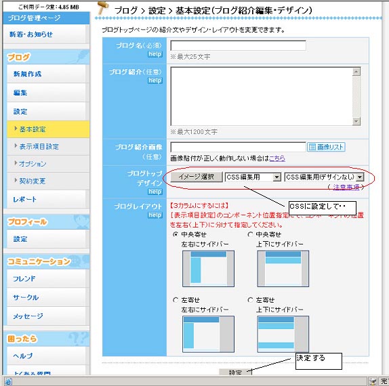389x386 pixels.
Task: Select 左寄せ 左右にサイドバー radio button
Action: pyautogui.click(x=176, y=300)
